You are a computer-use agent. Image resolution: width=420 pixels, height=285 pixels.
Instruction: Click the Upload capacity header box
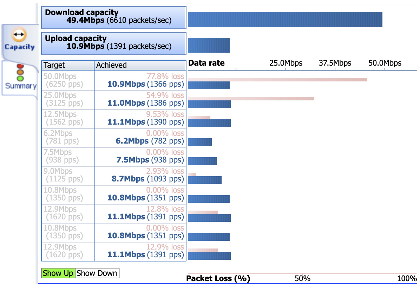tap(113, 44)
